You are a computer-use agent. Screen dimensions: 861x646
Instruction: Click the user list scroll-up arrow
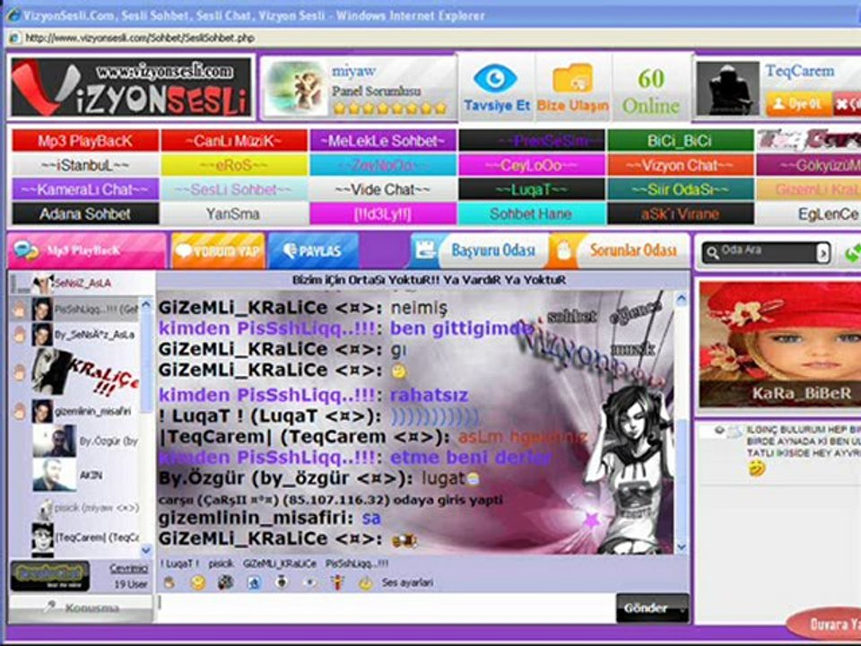(145, 304)
